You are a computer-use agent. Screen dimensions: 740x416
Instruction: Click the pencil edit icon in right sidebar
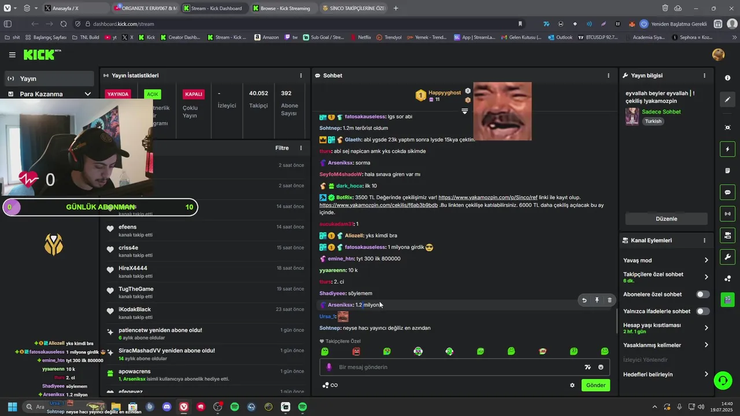[x=728, y=99]
